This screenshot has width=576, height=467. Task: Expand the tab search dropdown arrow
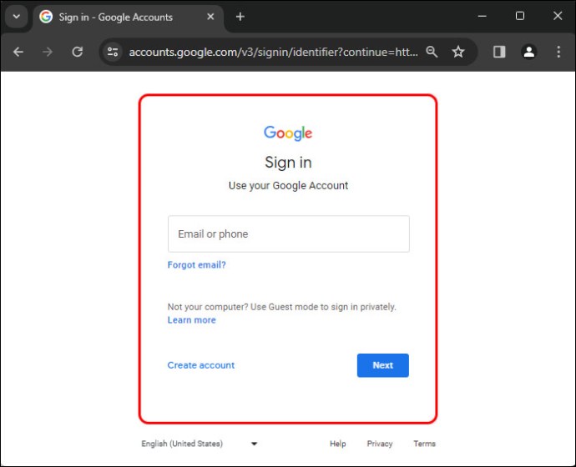[17, 17]
